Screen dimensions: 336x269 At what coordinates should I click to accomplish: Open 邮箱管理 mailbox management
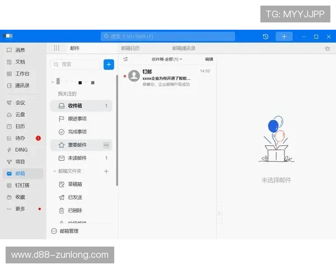click(65, 231)
